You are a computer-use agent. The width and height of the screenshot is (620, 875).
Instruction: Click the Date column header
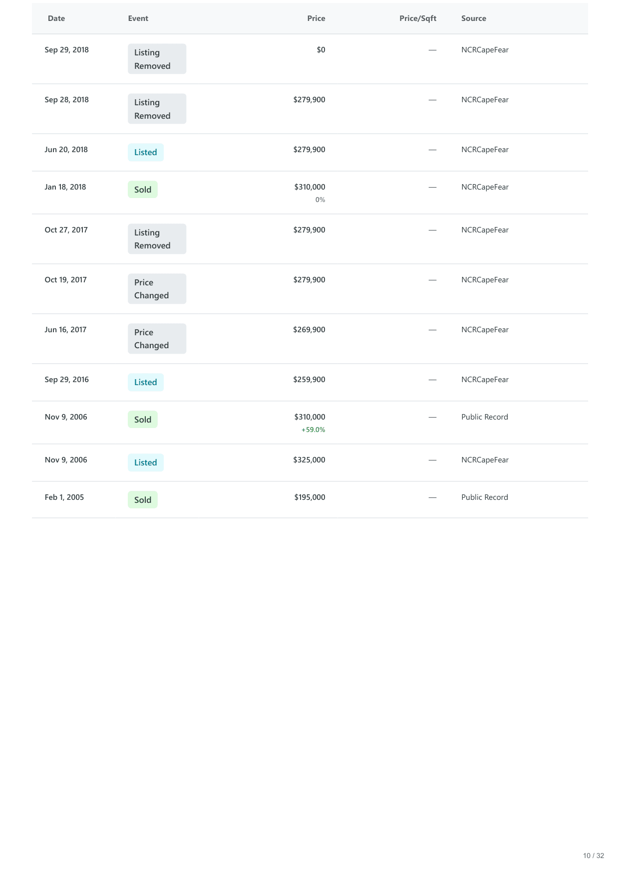click(56, 18)
